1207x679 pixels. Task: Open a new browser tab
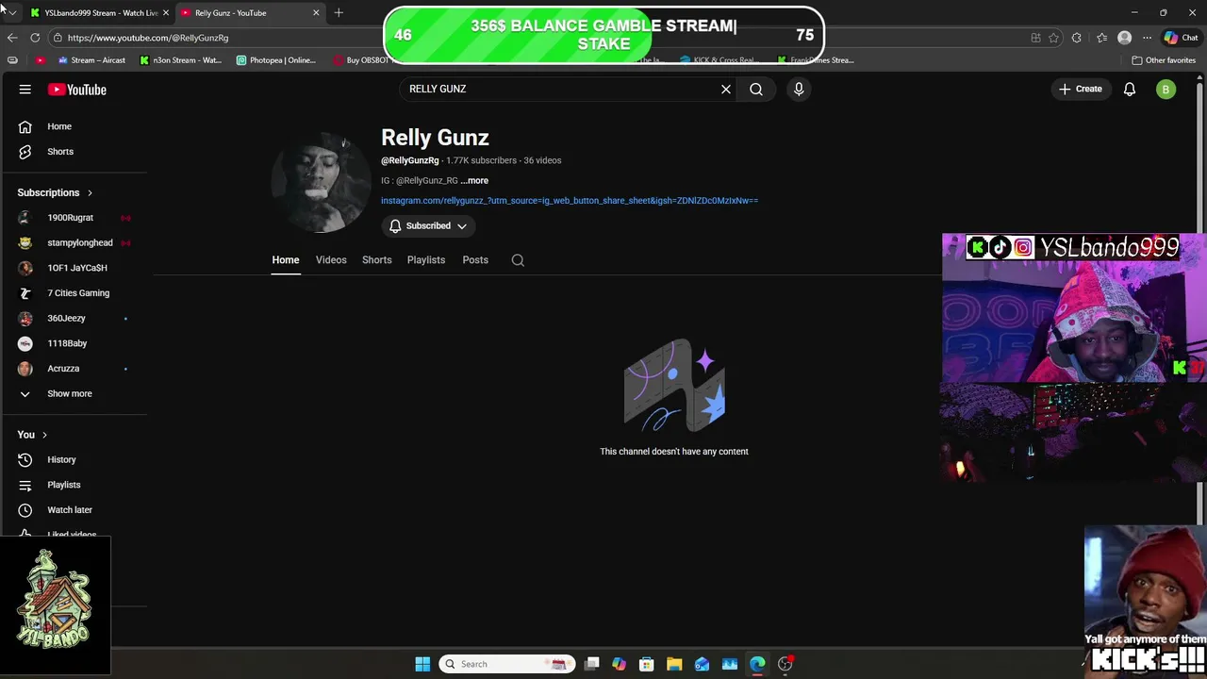click(339, 12)
